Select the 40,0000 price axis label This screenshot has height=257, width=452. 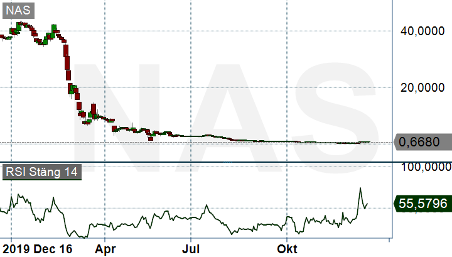pos(422,31)
